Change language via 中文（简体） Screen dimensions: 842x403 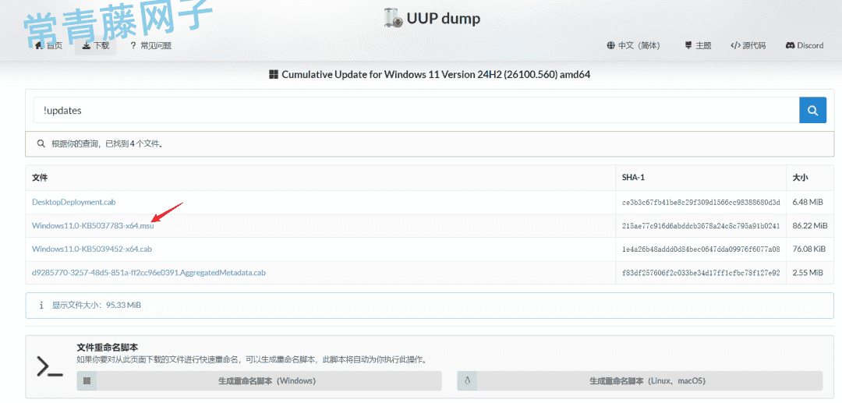point(633,46)
